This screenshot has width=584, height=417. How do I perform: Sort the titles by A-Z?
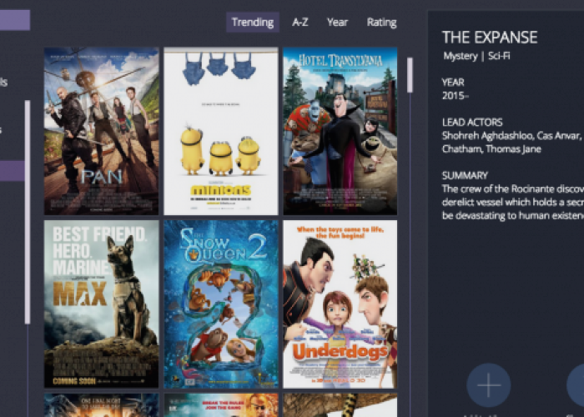click(300, 23)
